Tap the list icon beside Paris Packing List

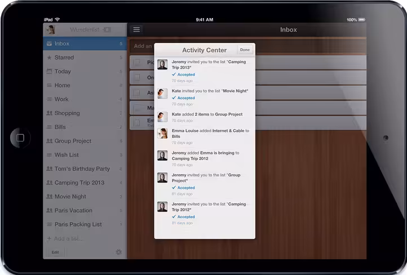click(x=49, y=224)
